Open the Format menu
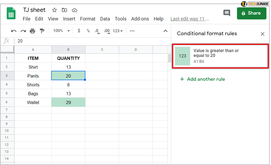 coord(88,19)
